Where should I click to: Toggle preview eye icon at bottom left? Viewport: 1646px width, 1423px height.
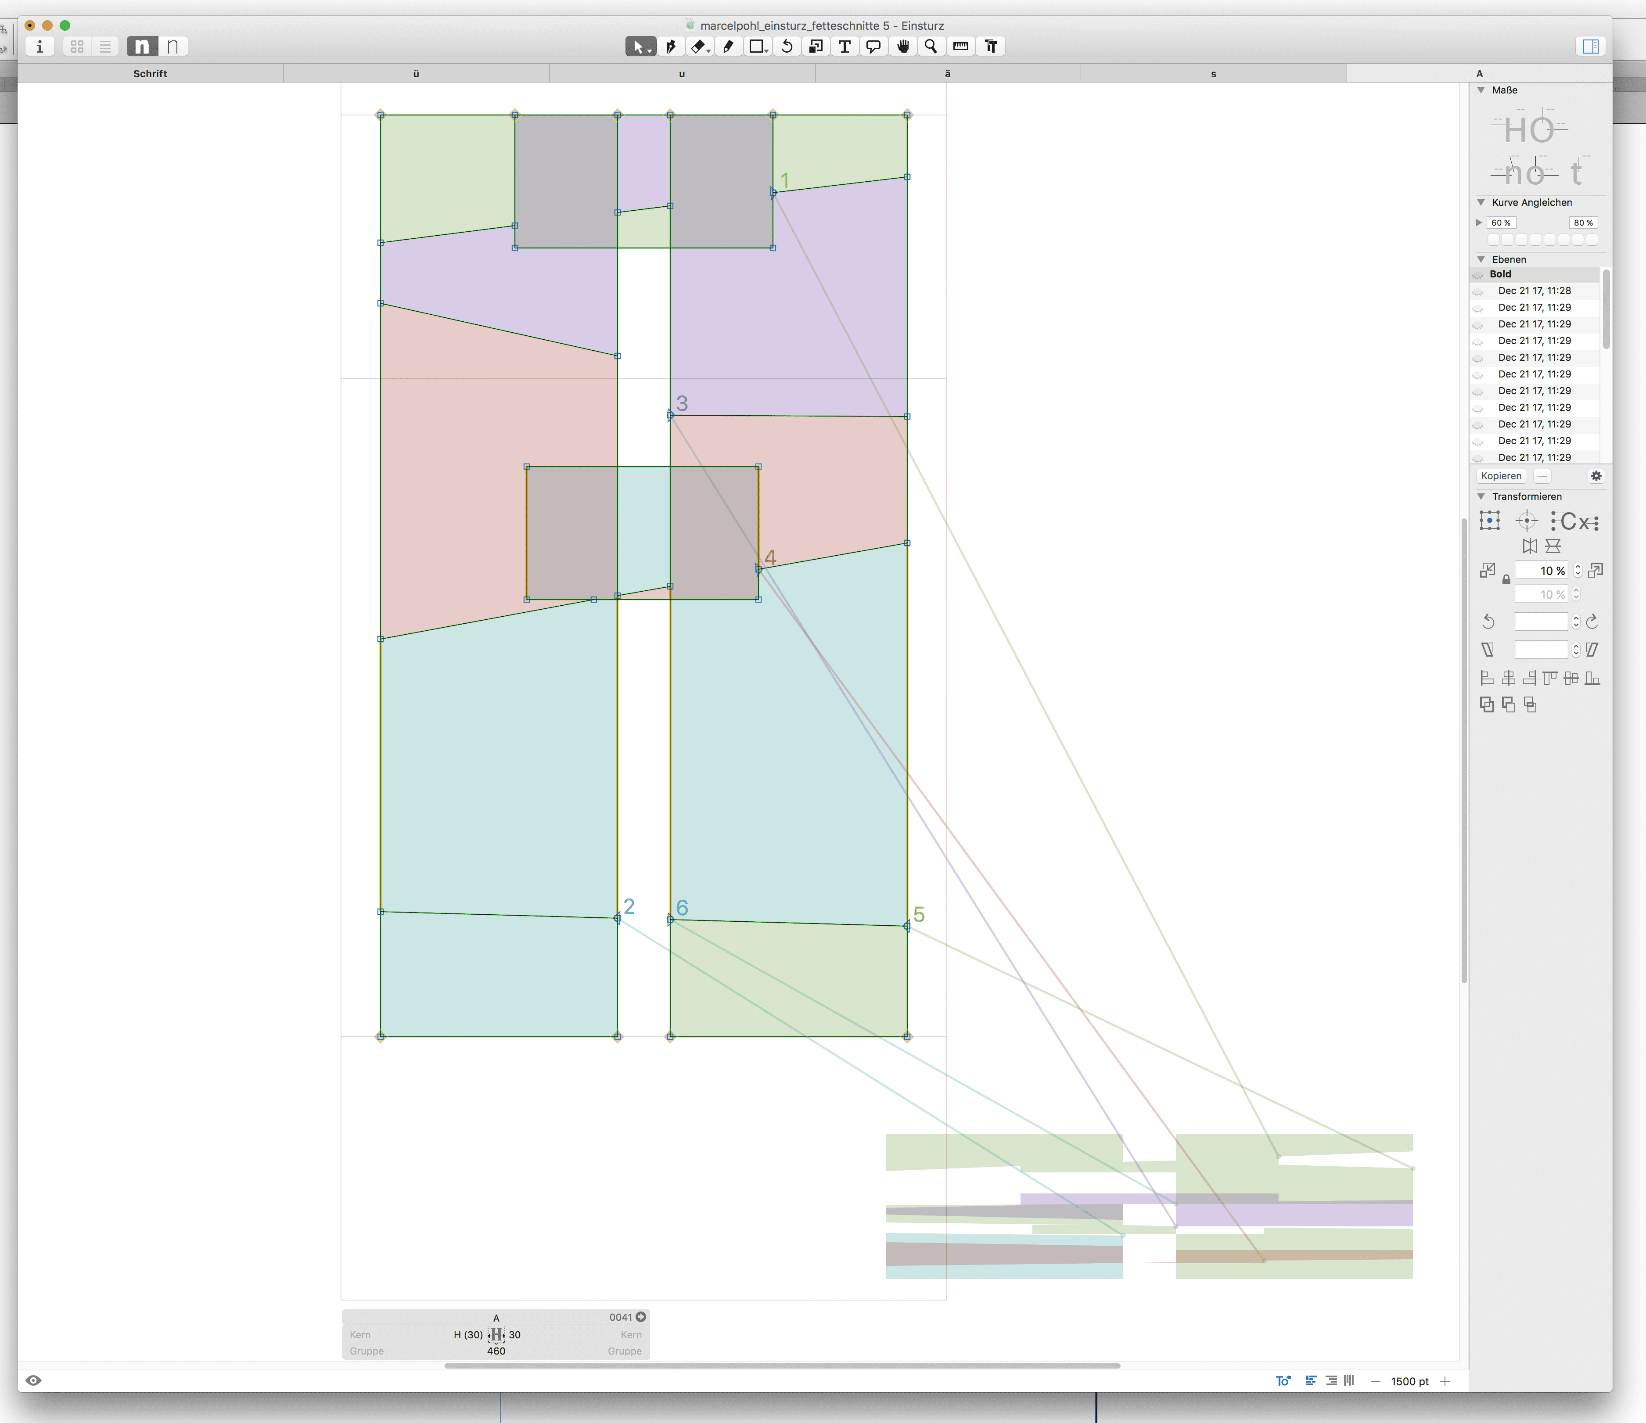coord(33,1380)
